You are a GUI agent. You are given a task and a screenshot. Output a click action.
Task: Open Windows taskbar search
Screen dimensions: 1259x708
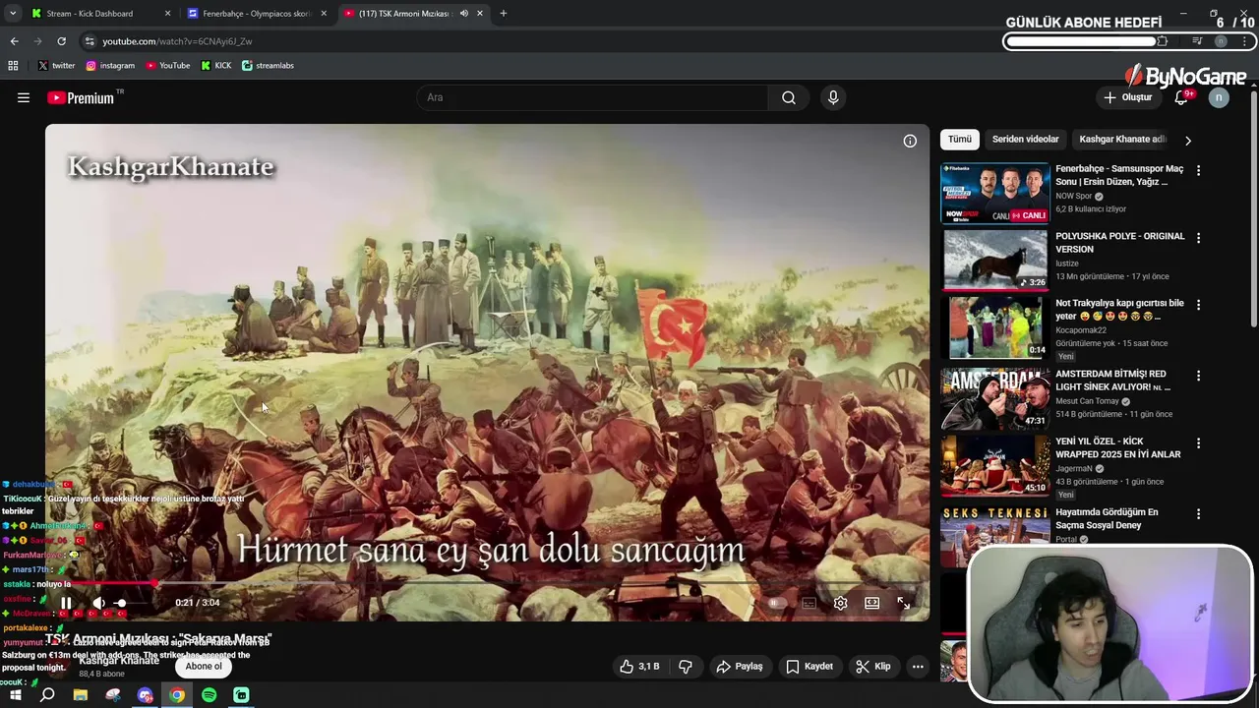coord(47,695)
